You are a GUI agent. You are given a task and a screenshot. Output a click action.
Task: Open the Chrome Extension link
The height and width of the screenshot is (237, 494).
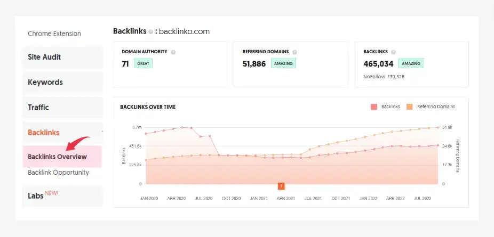(54, 34)
